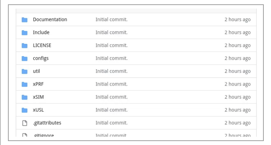Open the LICENSE row's commit message
This screenshot has width=271, height=145.
coord(111,45)
